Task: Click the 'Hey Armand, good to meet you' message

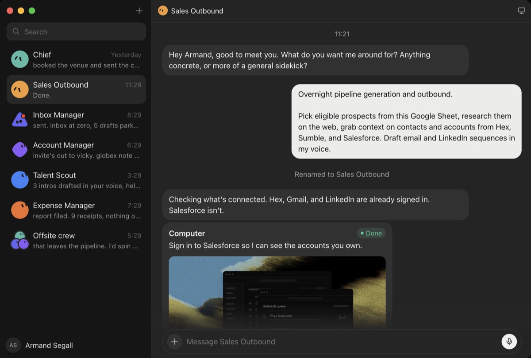Action: (x=316, y=60)
